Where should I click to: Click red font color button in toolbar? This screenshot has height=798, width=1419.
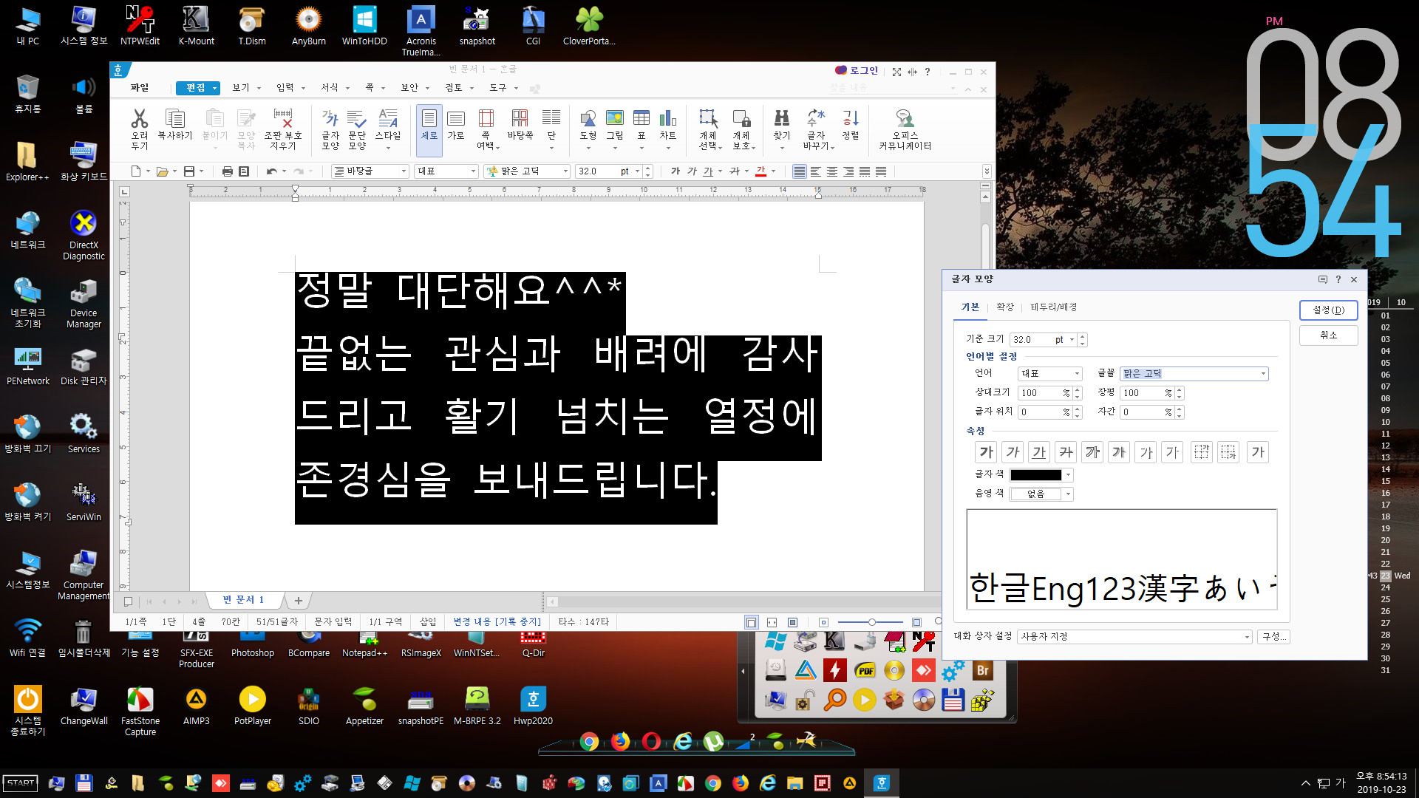click(x=761, y=171)
